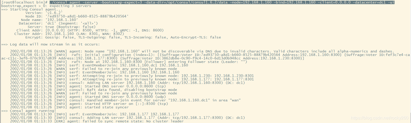Click the Node ID value string
This screenshot has height=123, width=411.
(87, 16)
